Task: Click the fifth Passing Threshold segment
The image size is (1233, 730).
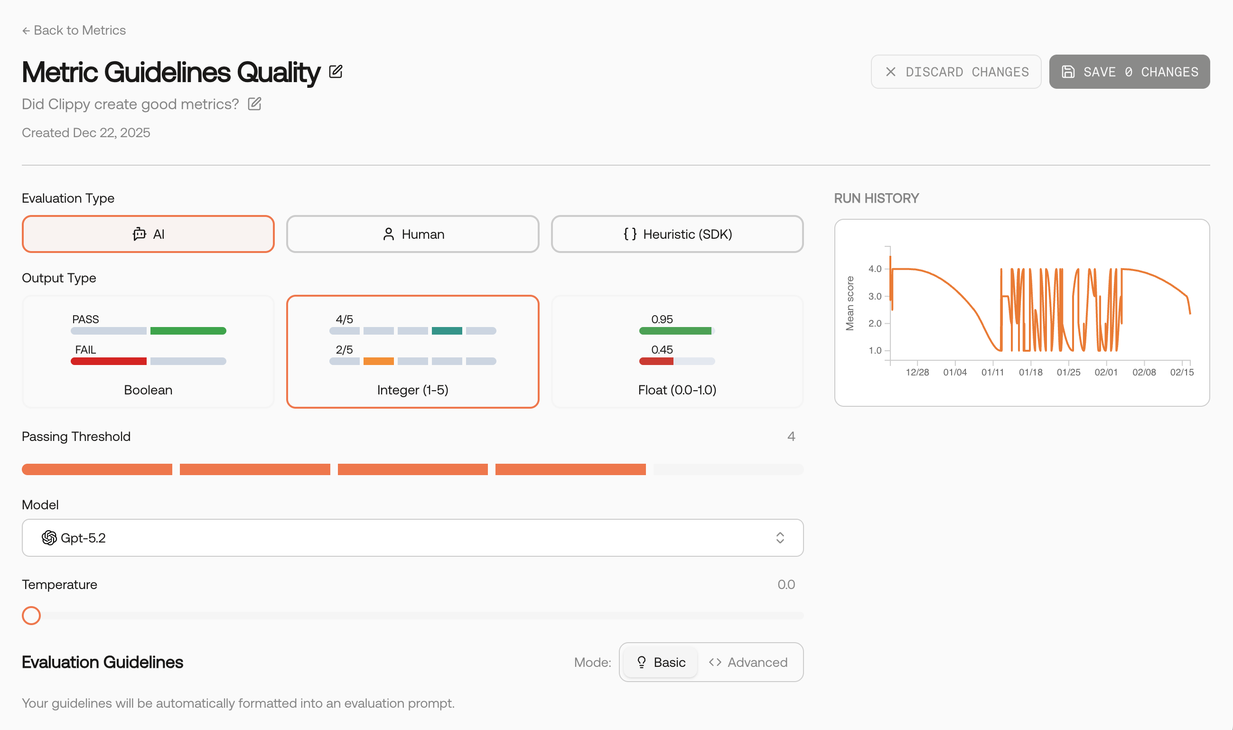Action: point(729,469)
